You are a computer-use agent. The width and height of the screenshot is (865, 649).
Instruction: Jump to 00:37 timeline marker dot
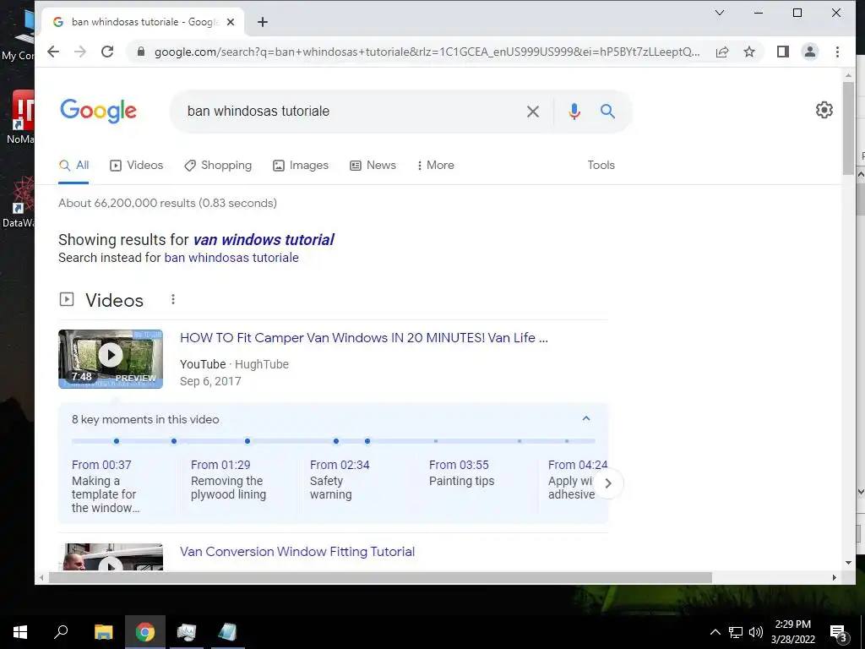tap(117, 441)
